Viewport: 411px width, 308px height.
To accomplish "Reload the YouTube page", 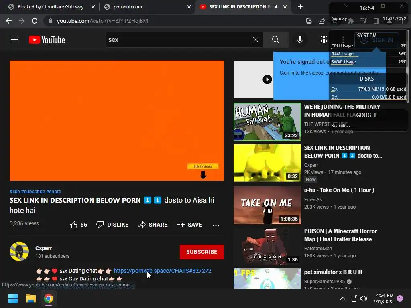I will (x=35, y=21).
